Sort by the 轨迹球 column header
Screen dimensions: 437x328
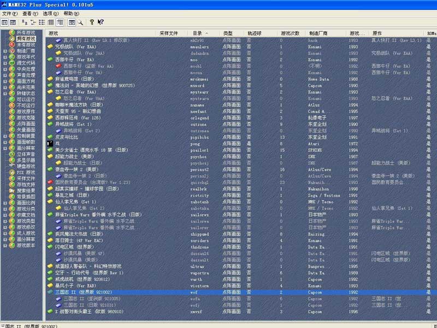coord(260,33)
